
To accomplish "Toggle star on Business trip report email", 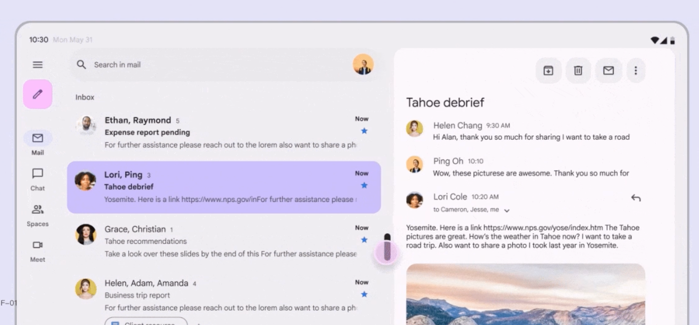I will 364,294.
